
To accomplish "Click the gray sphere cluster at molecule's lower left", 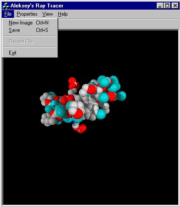I will point(48,120).
